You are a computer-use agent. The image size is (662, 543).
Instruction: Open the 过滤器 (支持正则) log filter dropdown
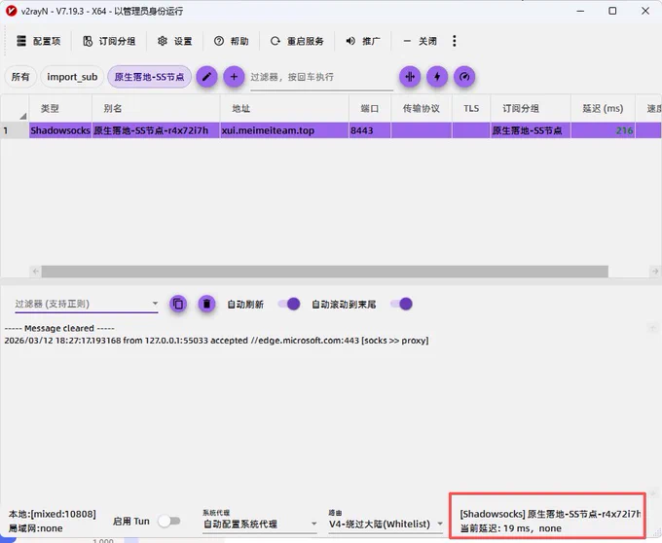click(x=87, y=304)
